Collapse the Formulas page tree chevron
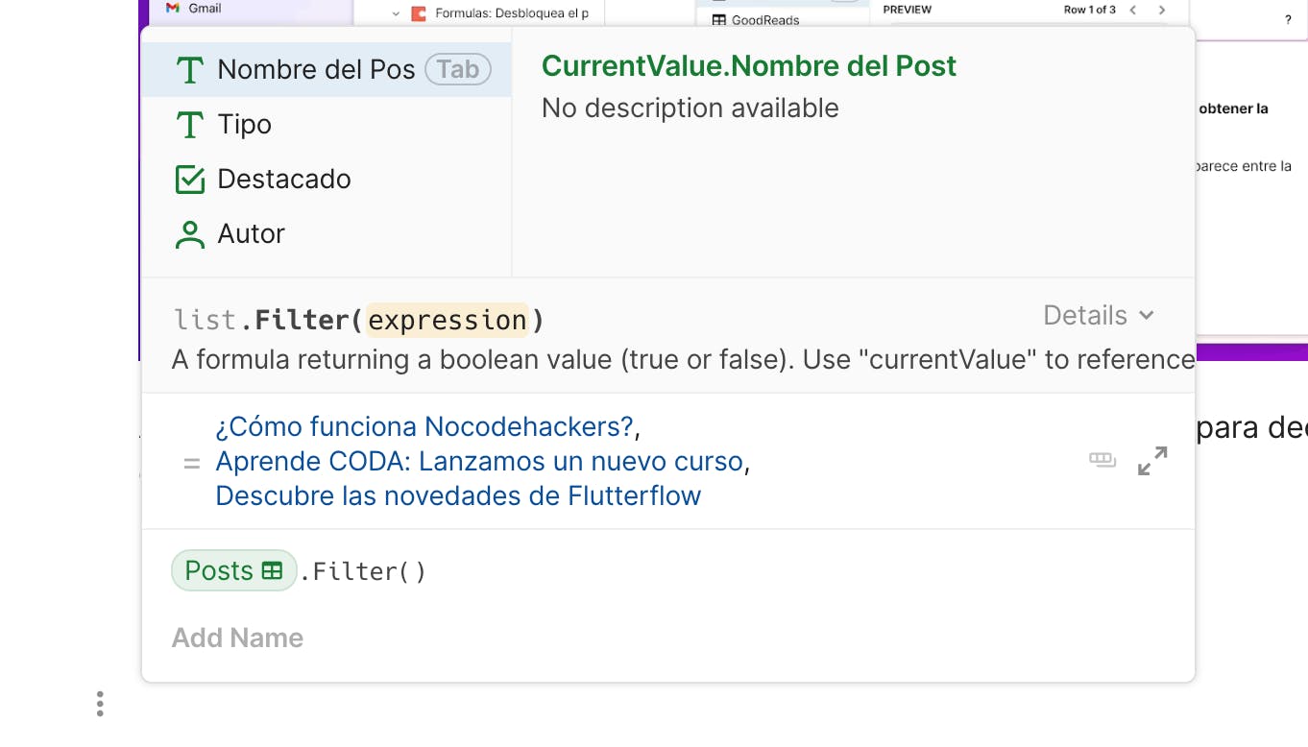The height and width of the screenshot is (747, 1308). tap(396, 13)
